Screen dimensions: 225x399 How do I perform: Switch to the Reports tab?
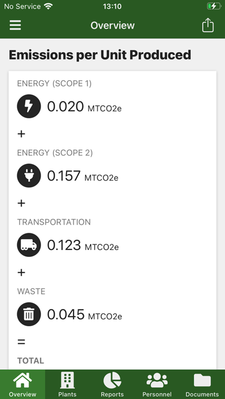tap(112, 384)
